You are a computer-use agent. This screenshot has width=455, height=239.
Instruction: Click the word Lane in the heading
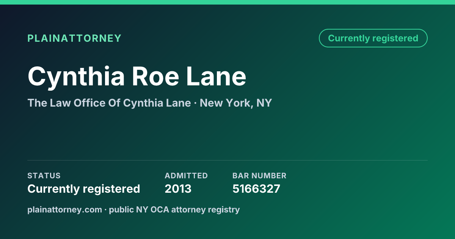[x=216, y=77]
